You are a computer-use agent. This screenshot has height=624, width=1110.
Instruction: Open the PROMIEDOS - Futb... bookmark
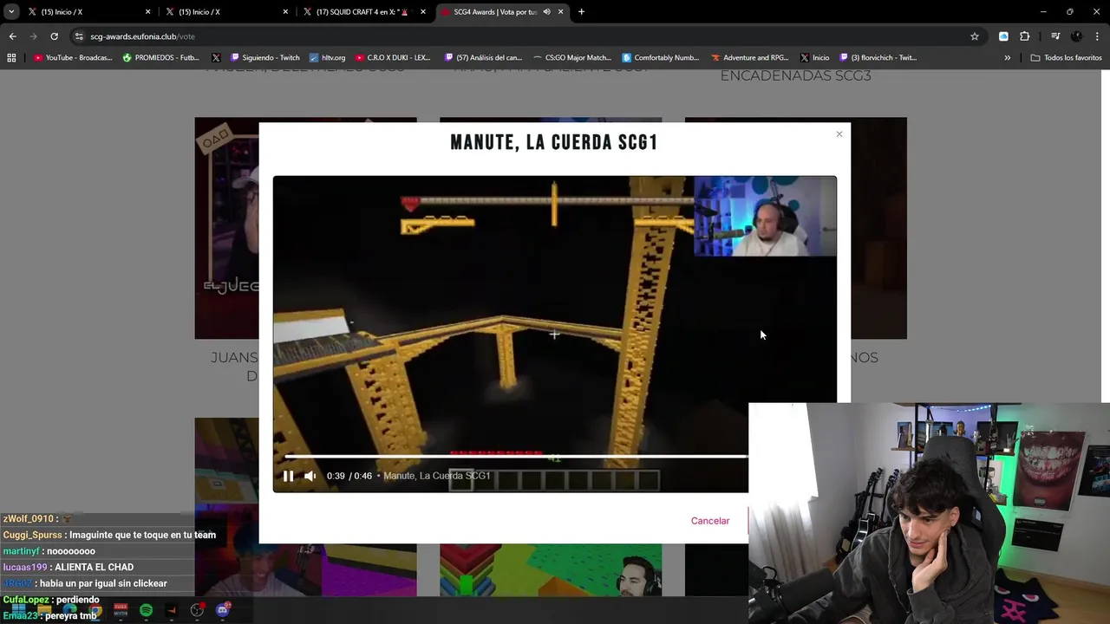(x=161, y=58)
